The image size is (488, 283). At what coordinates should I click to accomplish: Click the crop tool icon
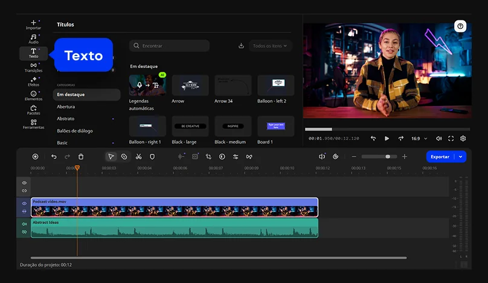208,157
